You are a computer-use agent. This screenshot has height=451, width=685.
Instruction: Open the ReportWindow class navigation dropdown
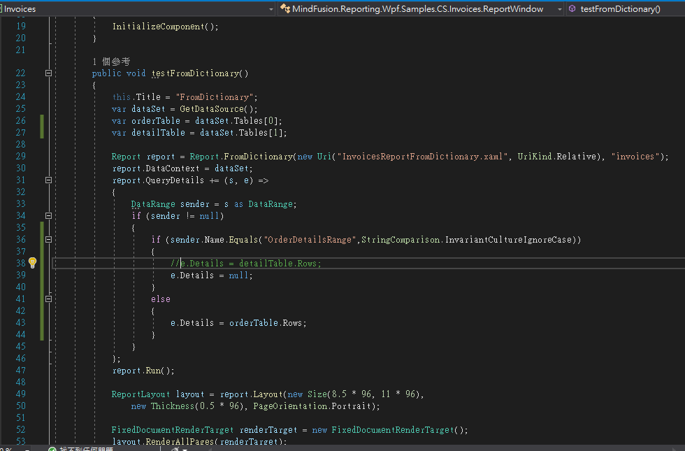click(559, 9)
